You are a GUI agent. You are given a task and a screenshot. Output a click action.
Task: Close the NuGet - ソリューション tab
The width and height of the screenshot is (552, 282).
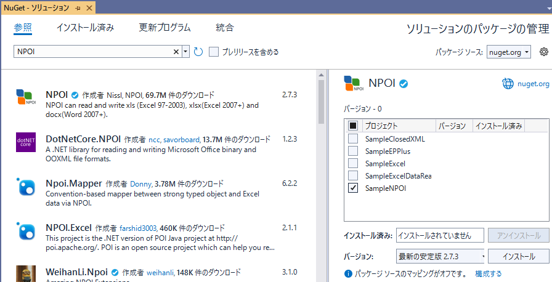point(89,8)
